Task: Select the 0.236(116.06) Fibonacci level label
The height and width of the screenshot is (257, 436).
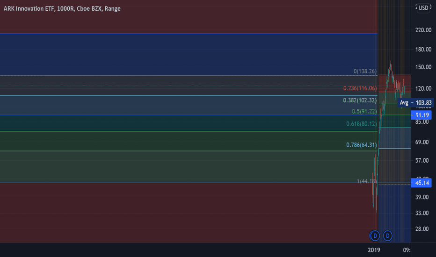Action: click(360, 88)
